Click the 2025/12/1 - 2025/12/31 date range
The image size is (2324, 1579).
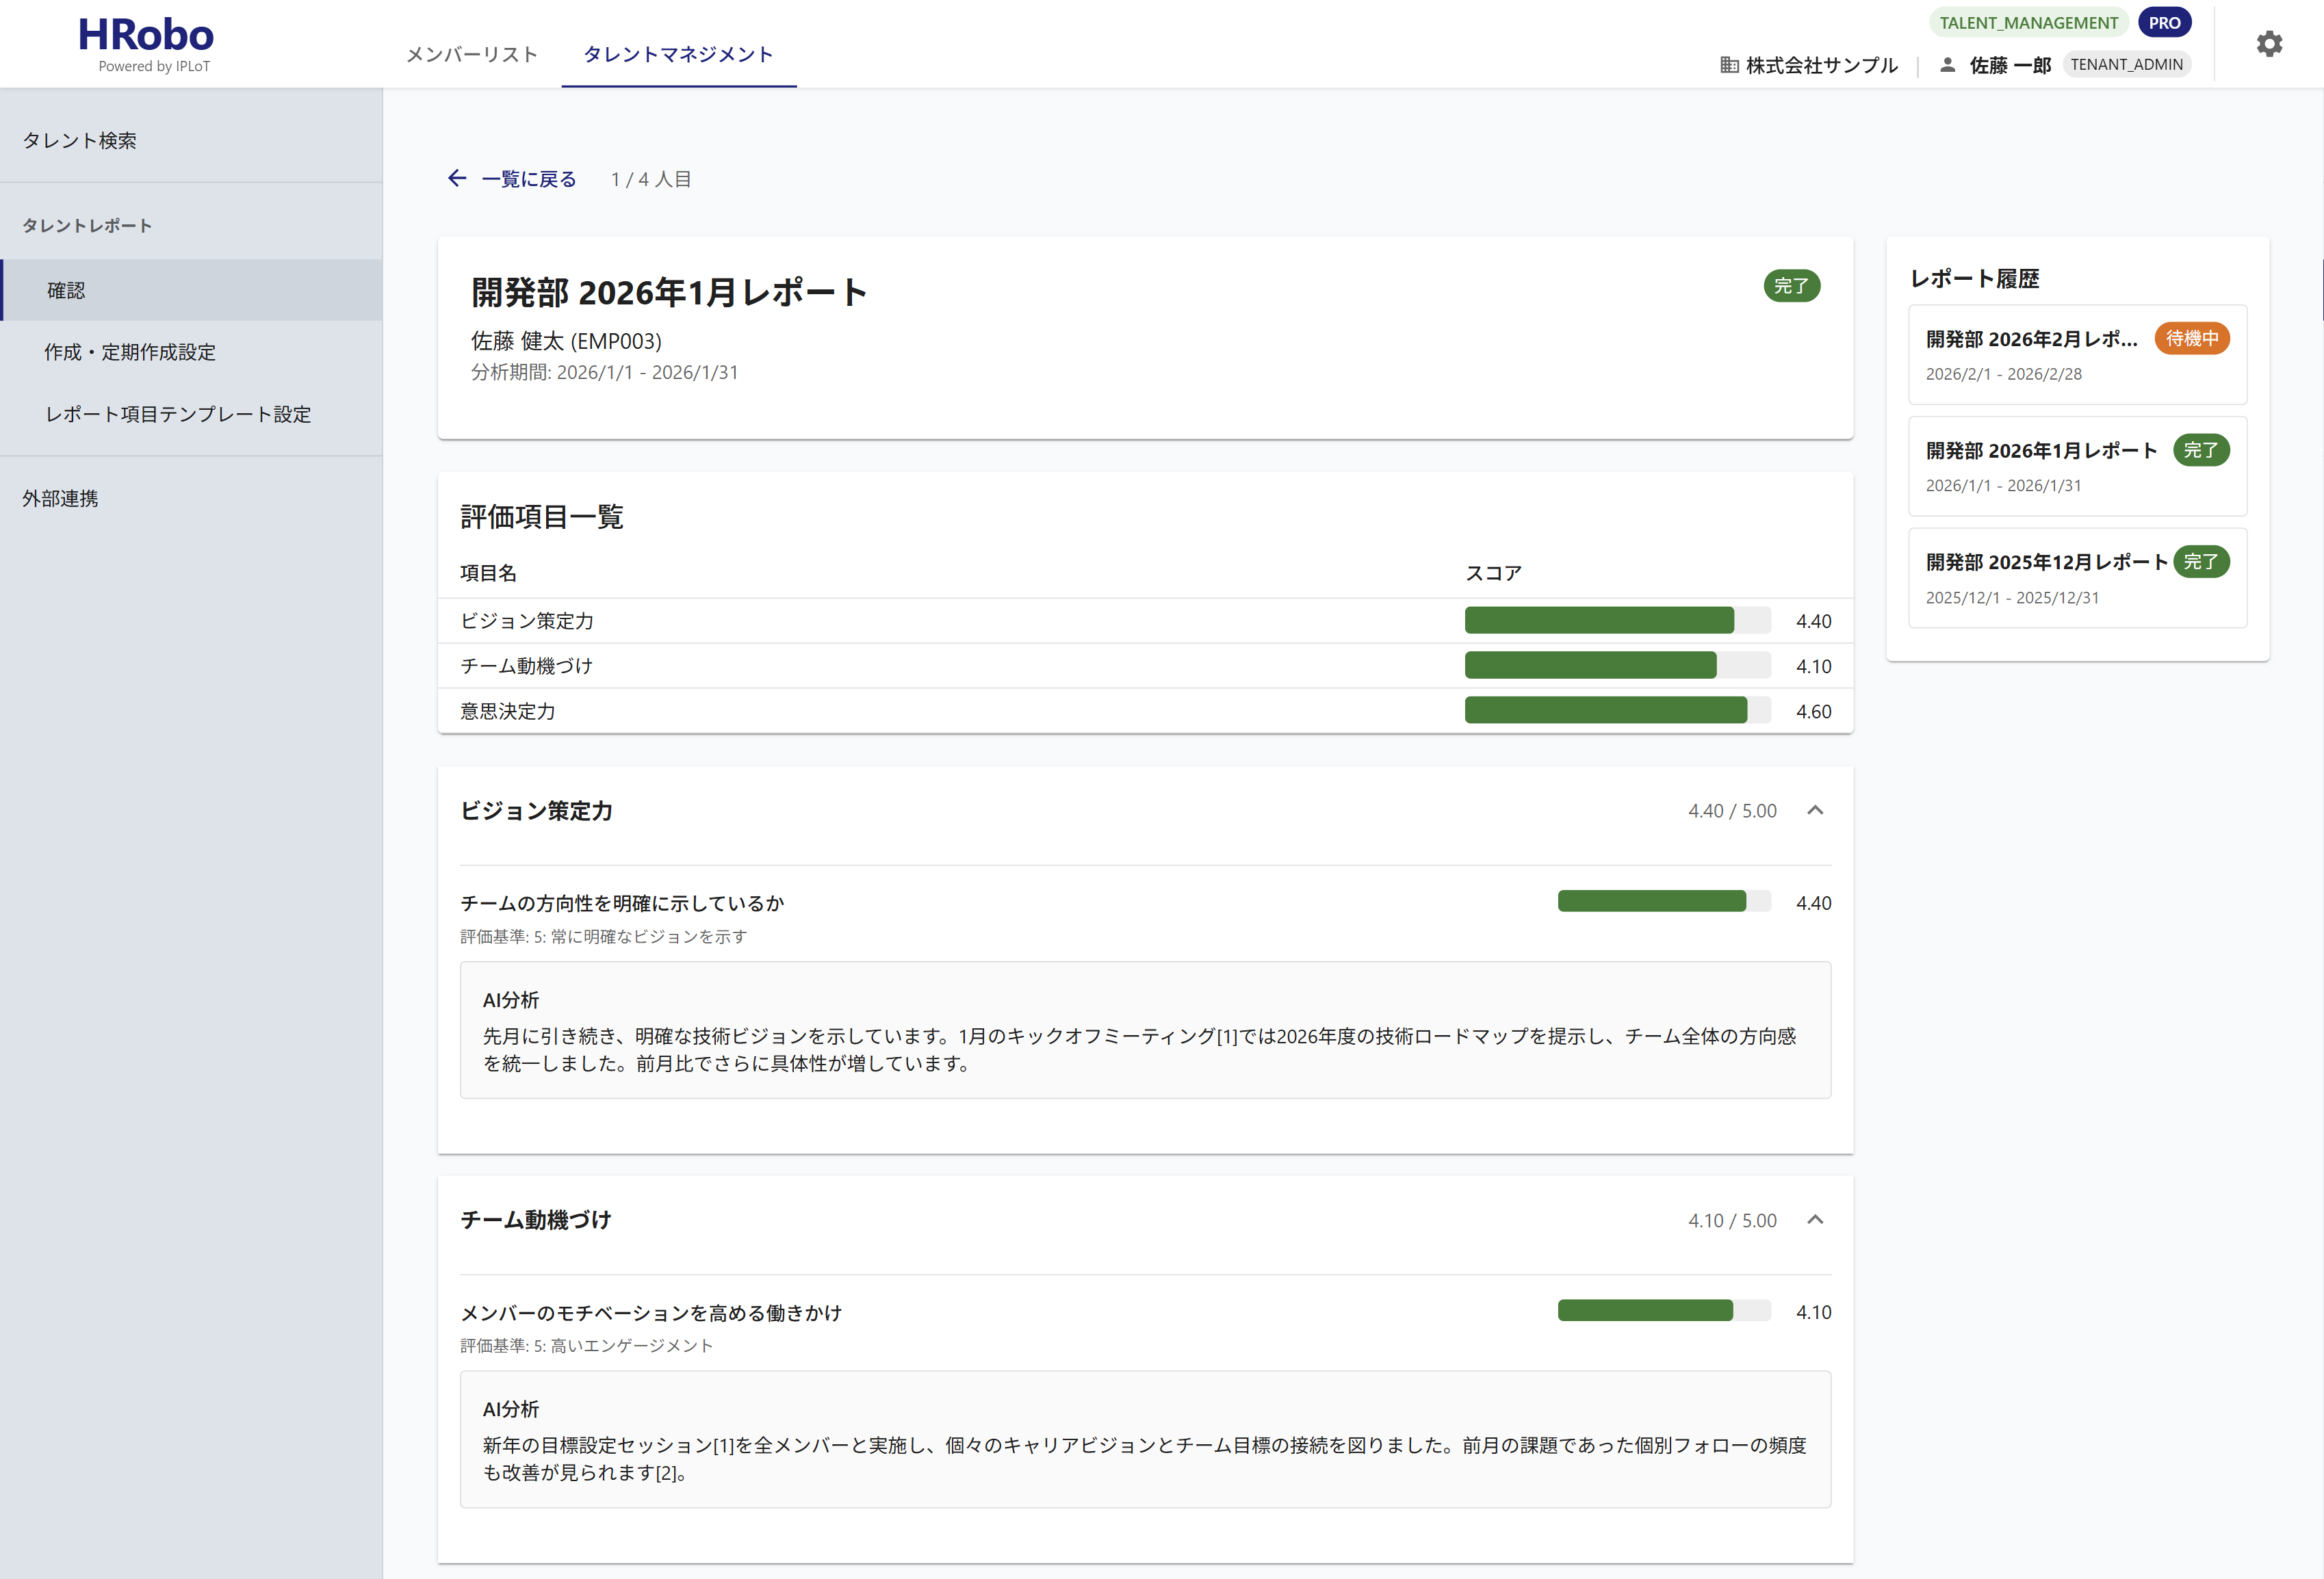2012,597
